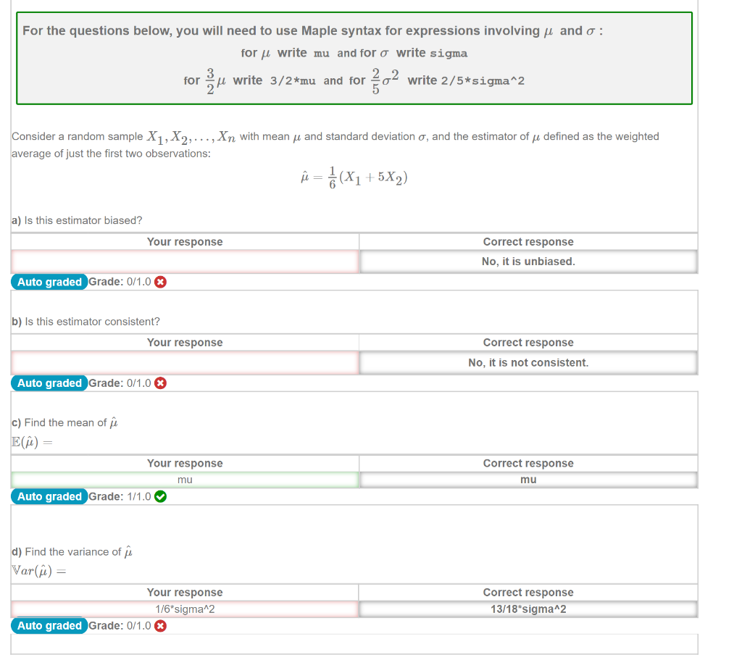Viewport: 742px width, 660px height.
Task: Click the correct response 'mu' for question c
Action: [x=528, y=479]
